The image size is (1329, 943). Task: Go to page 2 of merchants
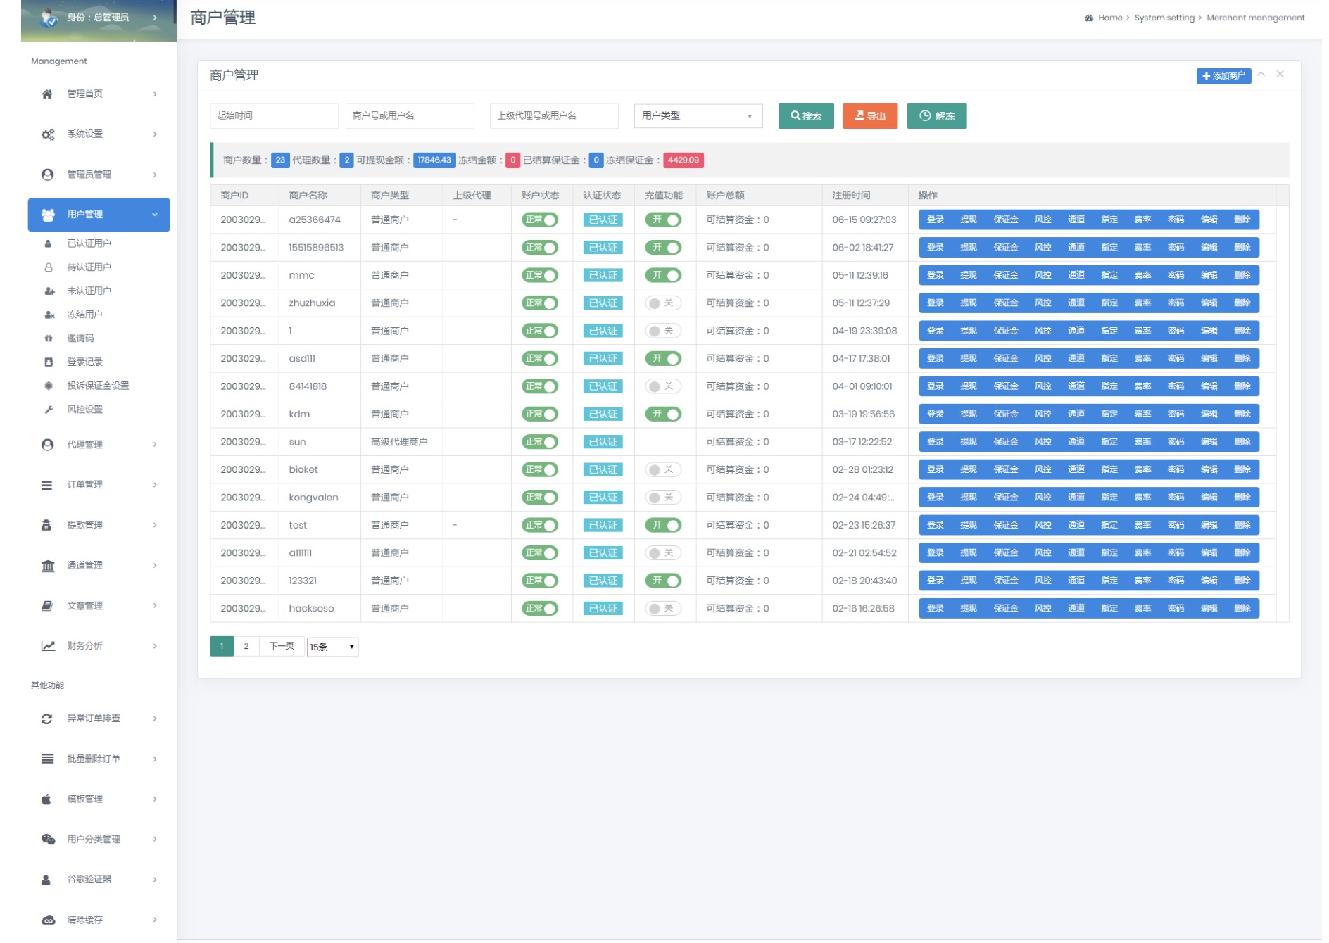click(246, 646)
